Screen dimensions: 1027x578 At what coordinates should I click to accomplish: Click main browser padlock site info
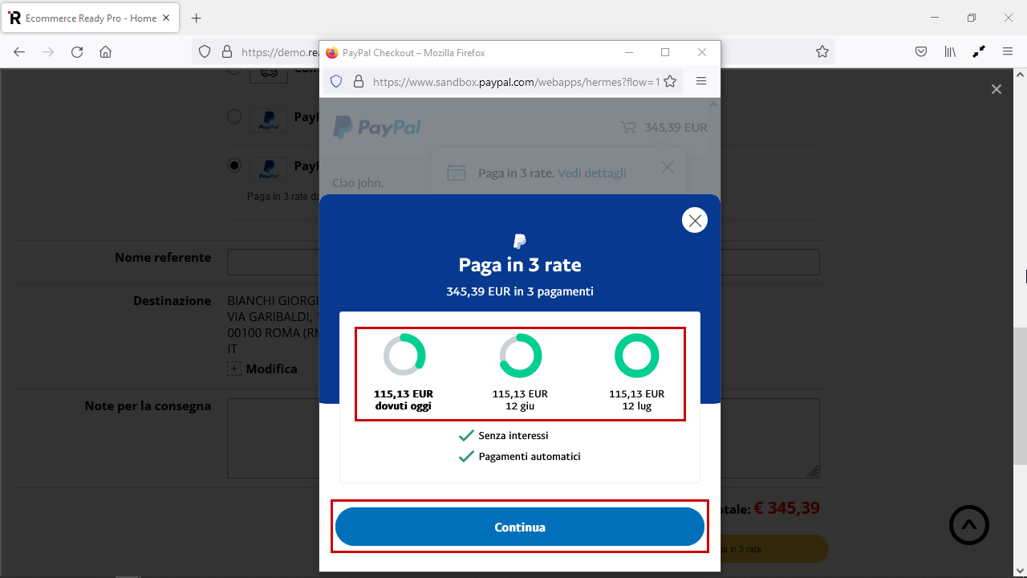pyautogui.click(x=227, y=51)
